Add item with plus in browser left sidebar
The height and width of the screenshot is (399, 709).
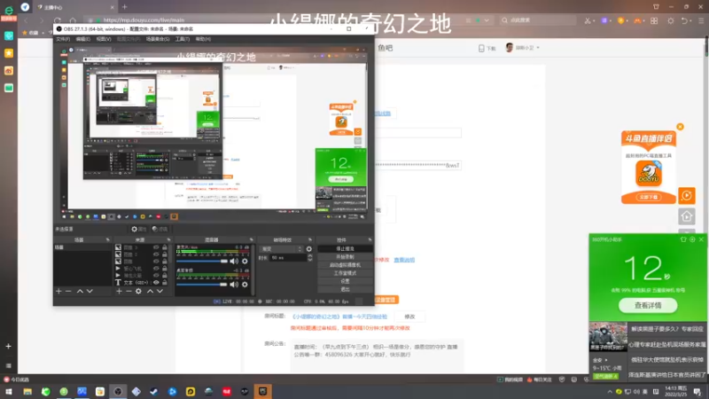(8, 347)
